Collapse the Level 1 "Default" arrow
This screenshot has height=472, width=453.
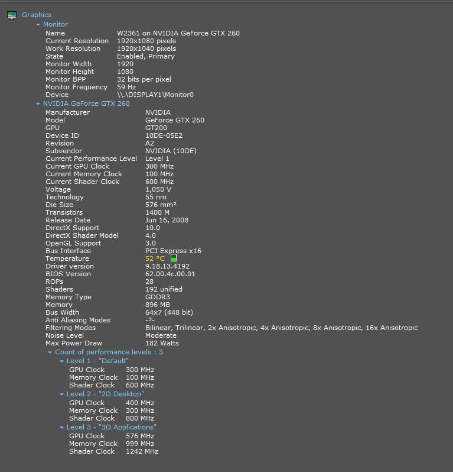coord(61,361)
